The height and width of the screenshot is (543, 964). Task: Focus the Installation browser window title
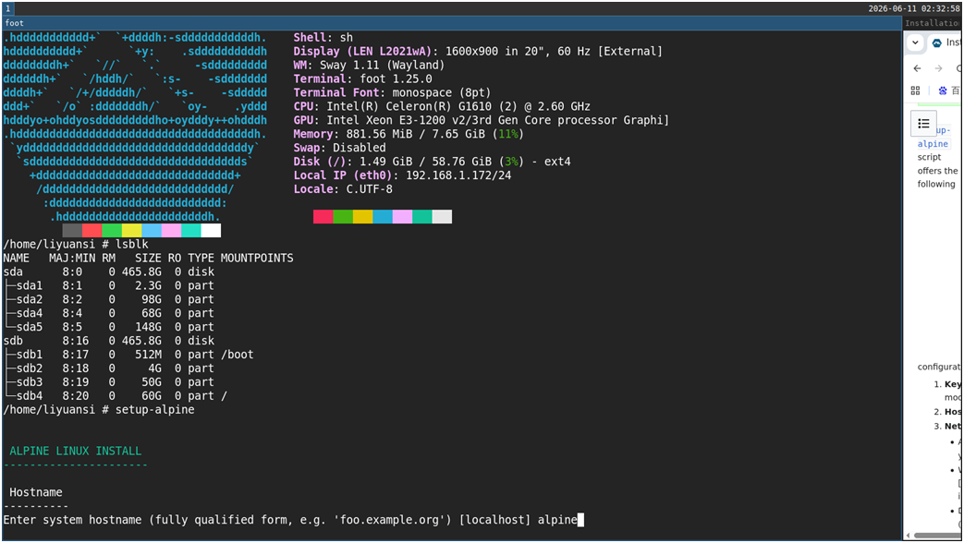click(932, 23)
